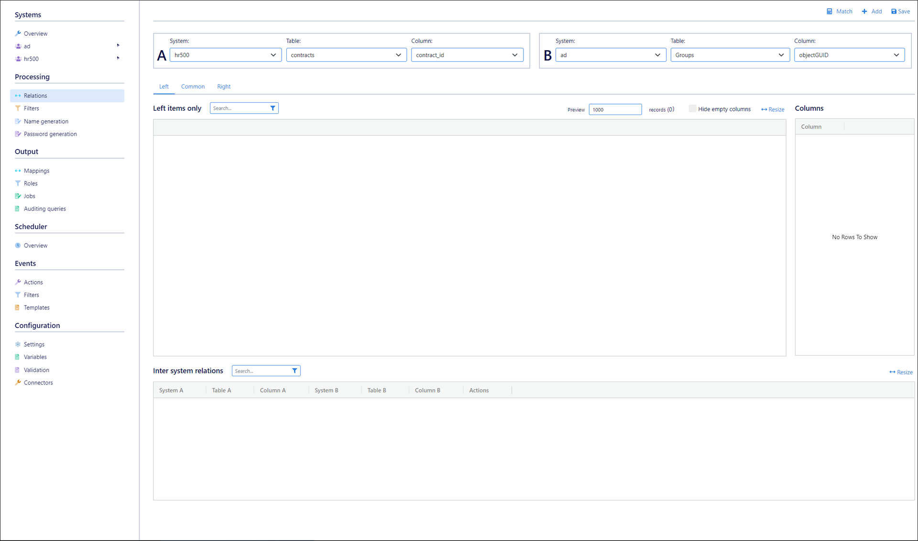
Task: Click the Preview records input field
Action: pos(615,110)
